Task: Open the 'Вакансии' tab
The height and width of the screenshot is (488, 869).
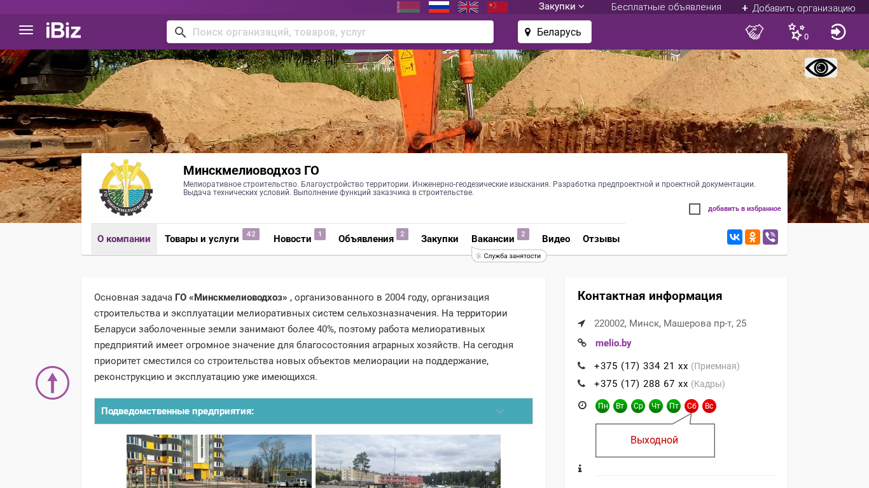Action: (492, 239)
